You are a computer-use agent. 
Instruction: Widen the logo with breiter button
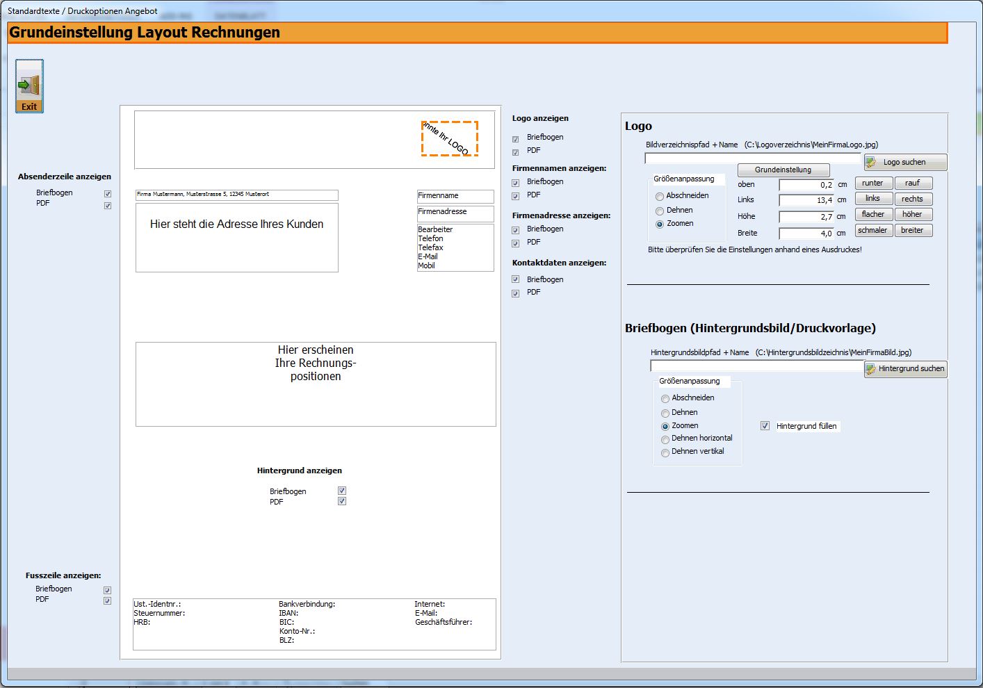913,231
